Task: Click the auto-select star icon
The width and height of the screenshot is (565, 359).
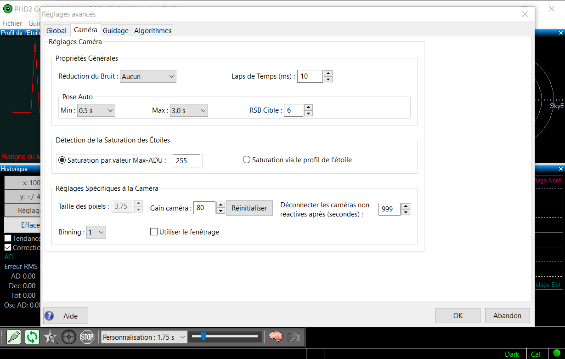Action: tap(51, 337)
